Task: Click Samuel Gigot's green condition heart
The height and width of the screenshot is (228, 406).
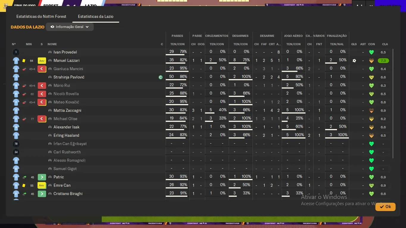Action: coord(371,169)
